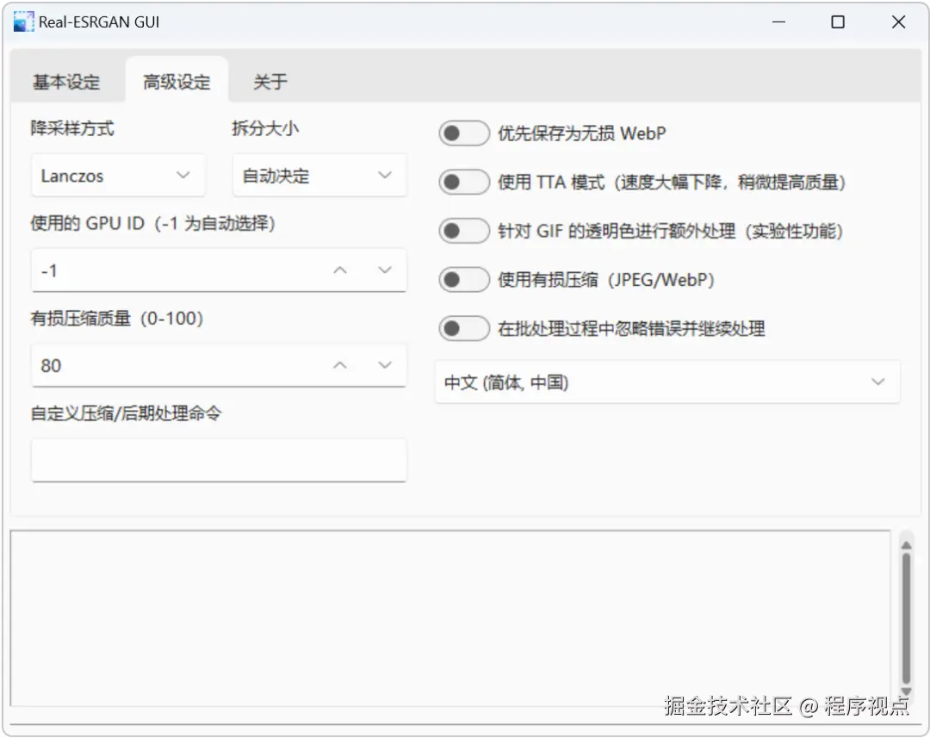Image resolution: width=930 pixels, height=738 pixels.
Task: Click the Real-ESRGAN GUI title bar icon
Action: click(22, 22)
